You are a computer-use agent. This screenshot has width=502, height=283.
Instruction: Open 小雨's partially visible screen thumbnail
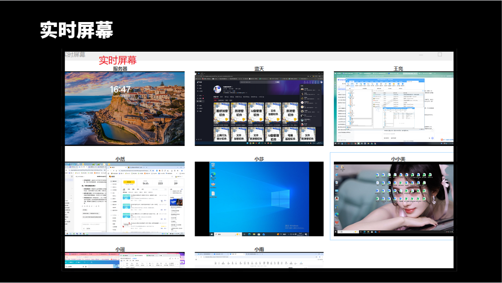click(x=259, y=260)
